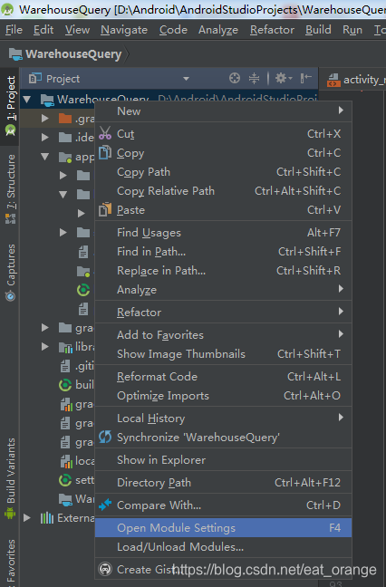Click the Hide Project panel icon
Image resolution: width=386 pixels, height=587 pixels.
(x=306, y=78)
